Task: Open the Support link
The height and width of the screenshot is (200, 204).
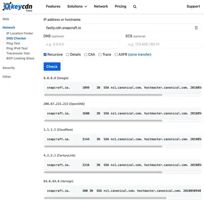Action: tap(193, 6)
